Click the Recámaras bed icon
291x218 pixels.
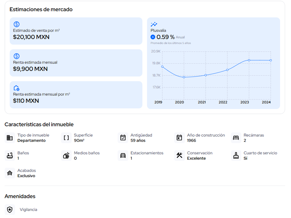pos(236,138)
